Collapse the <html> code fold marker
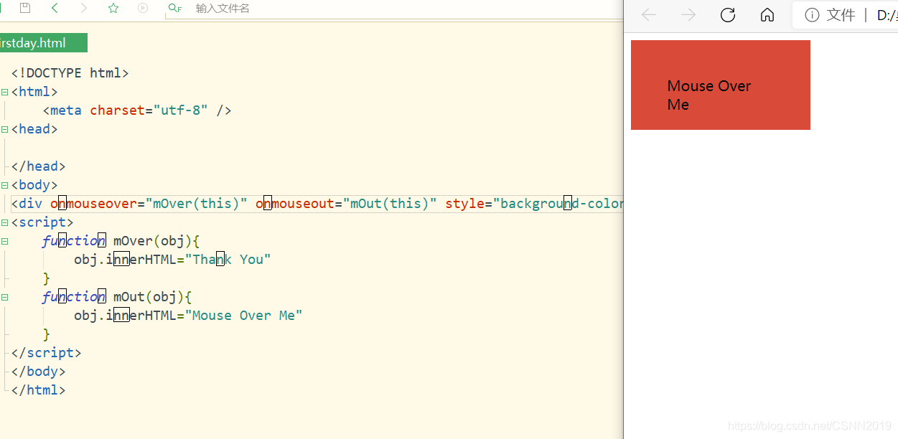Screen dimensions: 898x439 pyautogui.click(x=5, y=92)
